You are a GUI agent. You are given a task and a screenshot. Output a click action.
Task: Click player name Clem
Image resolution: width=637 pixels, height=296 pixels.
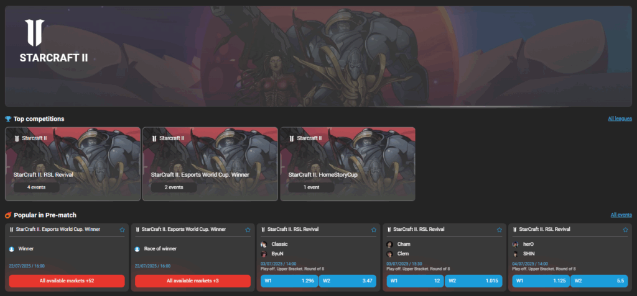point(403,254)
